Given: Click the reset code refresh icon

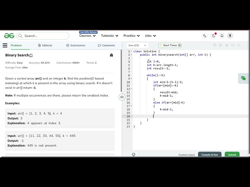Looking at the screenshot, I should coord(233,45).
